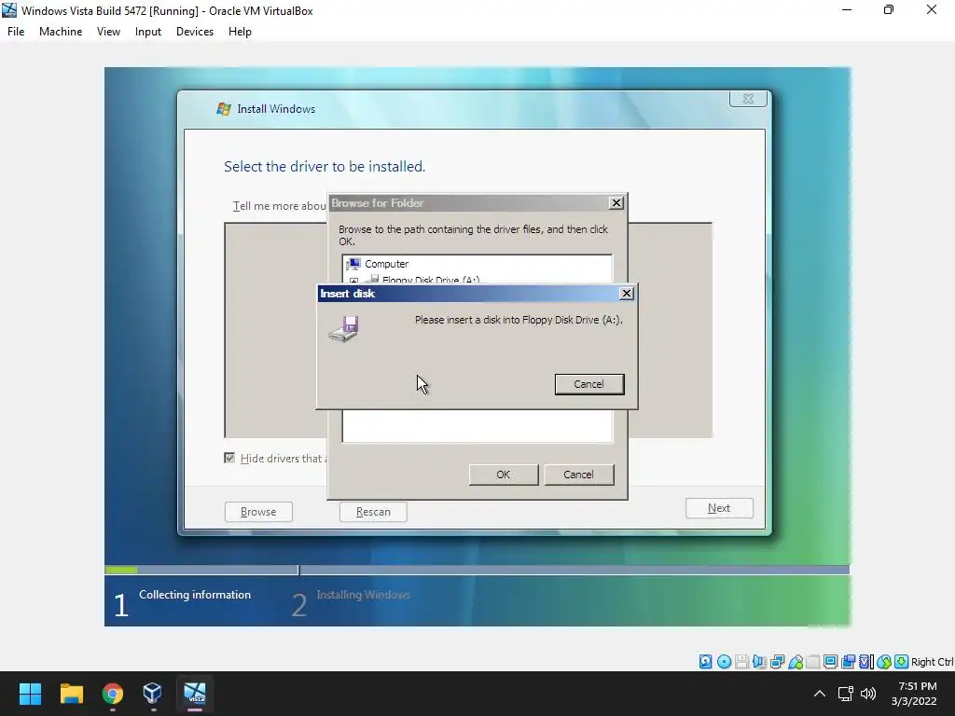Click the mouse integration status icon
The image size is (955, 716).
coord(884,662)
